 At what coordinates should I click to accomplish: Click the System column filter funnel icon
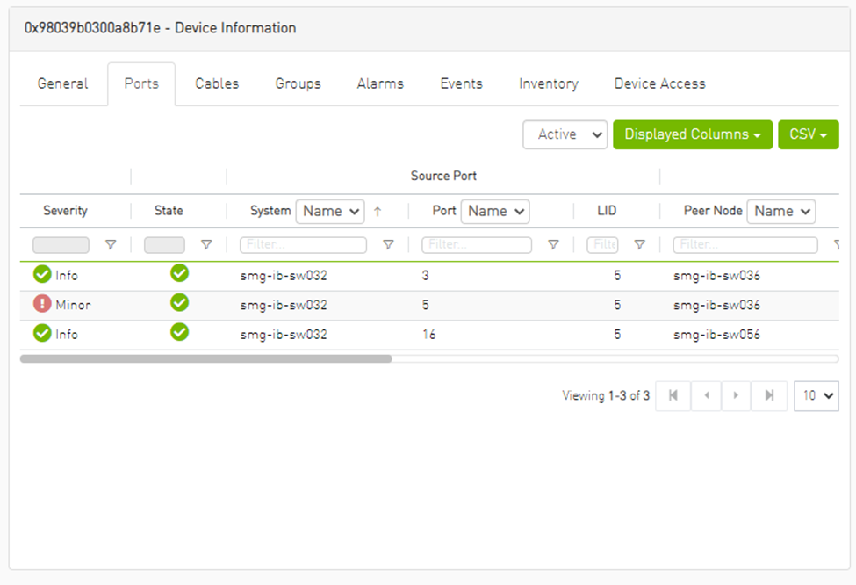point(388,245)
